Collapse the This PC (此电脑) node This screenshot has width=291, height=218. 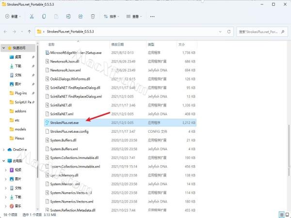[3, 161]
